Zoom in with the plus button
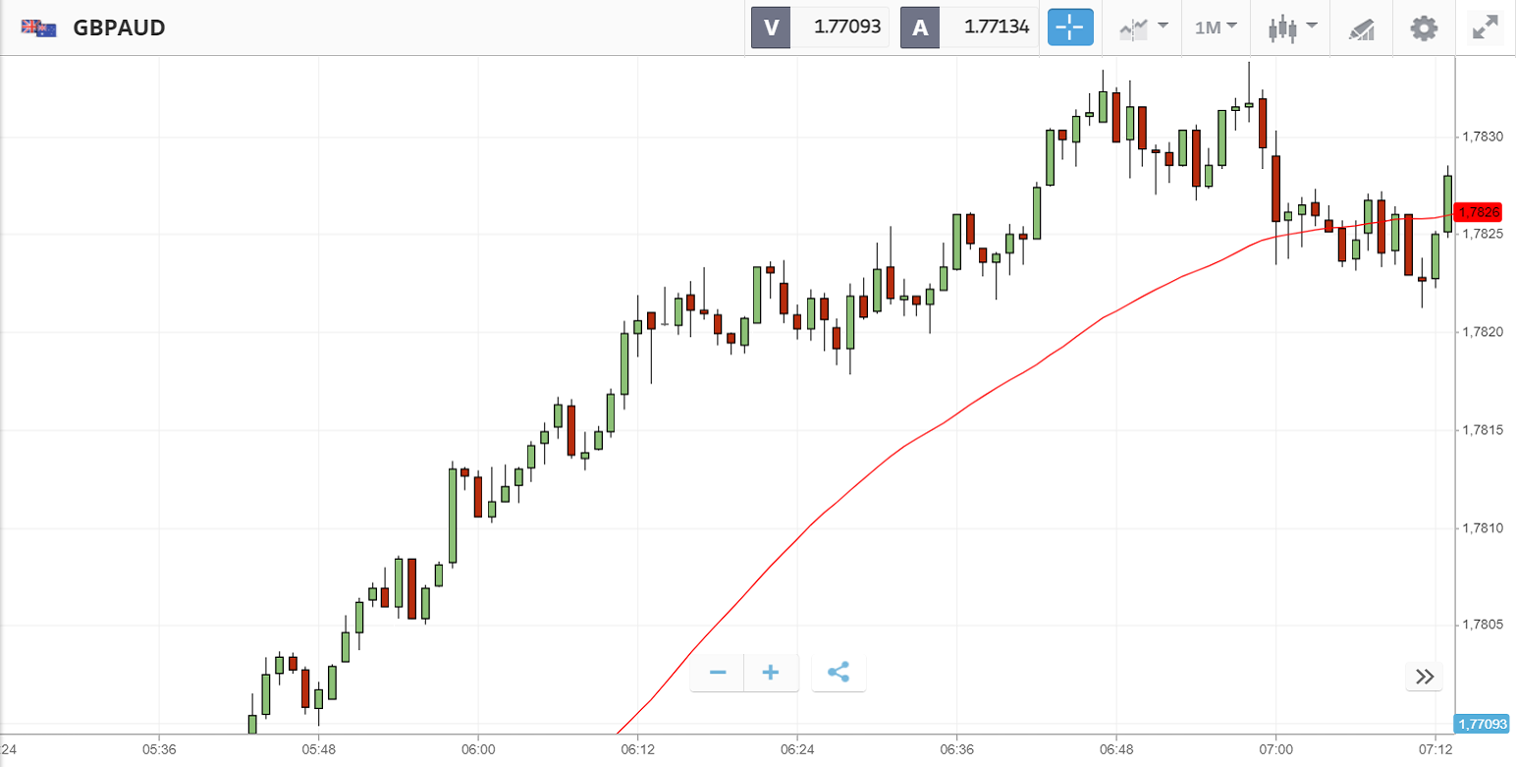 click(771, 673)
